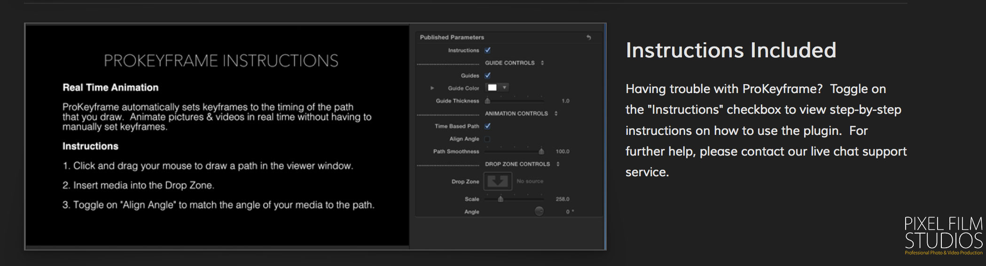Screen dimensions: 986x266
Task: Click the reset arrow in Published Parameters
Action: (x=588, y=37)
